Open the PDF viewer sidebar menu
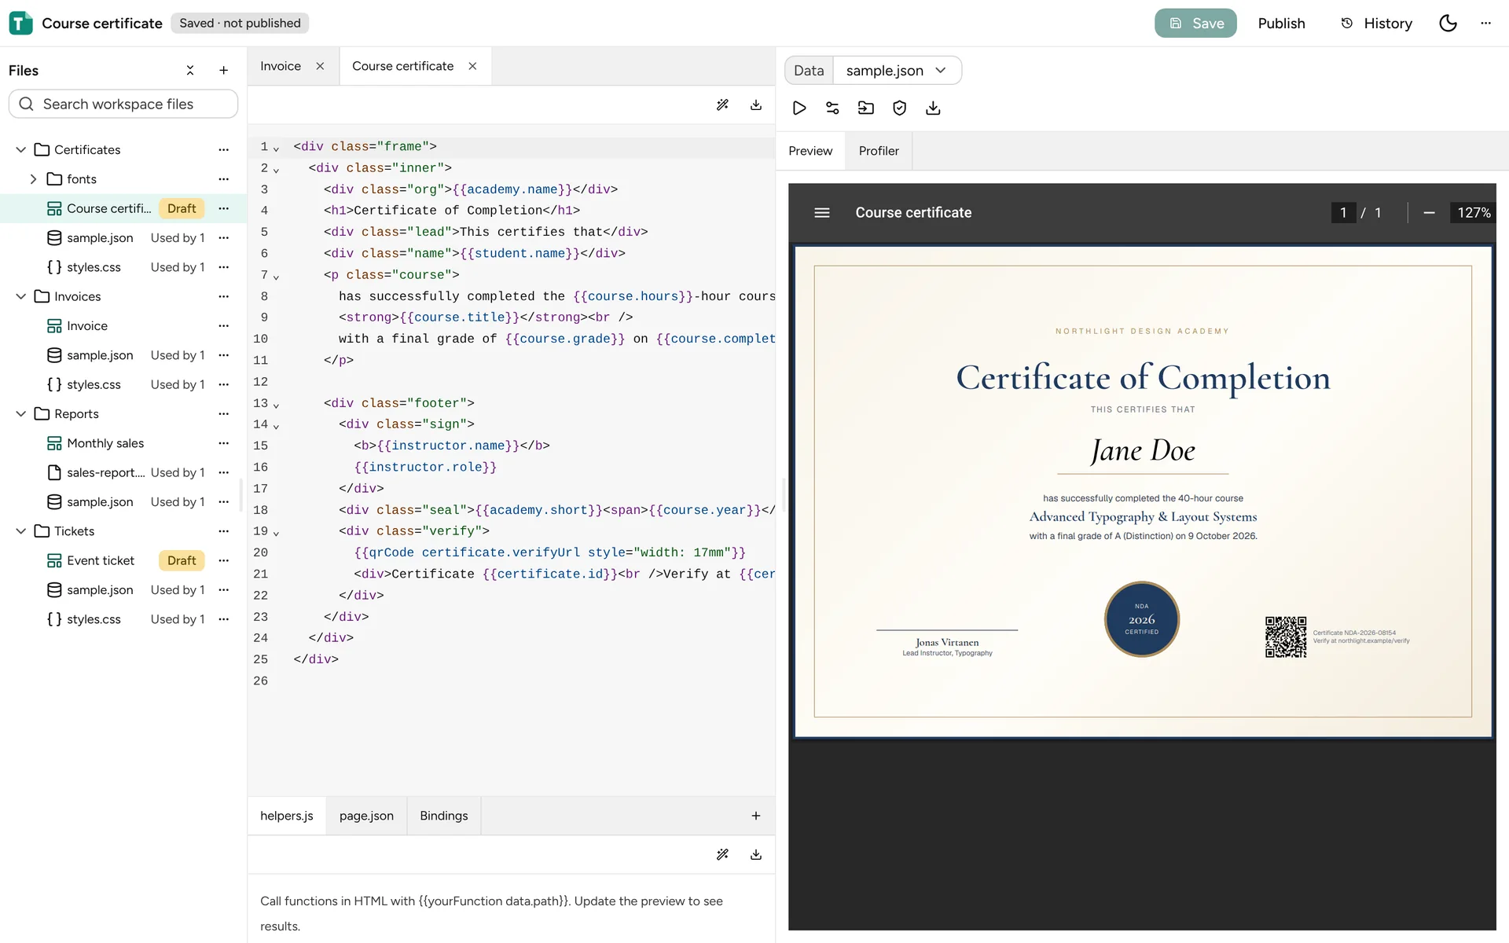This screenshot has height=943, width=1509. (822, 213)
